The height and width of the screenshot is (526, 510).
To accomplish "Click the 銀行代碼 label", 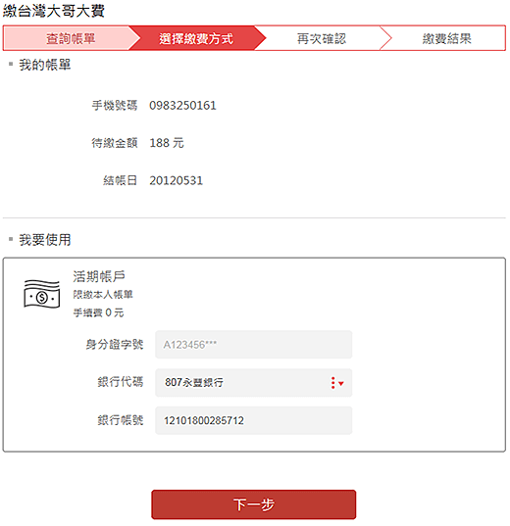I will pos(121,382).
